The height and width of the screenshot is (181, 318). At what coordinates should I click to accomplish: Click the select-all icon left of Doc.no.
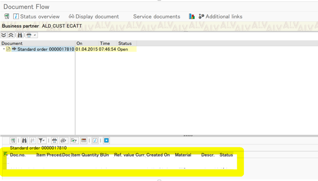5,155
